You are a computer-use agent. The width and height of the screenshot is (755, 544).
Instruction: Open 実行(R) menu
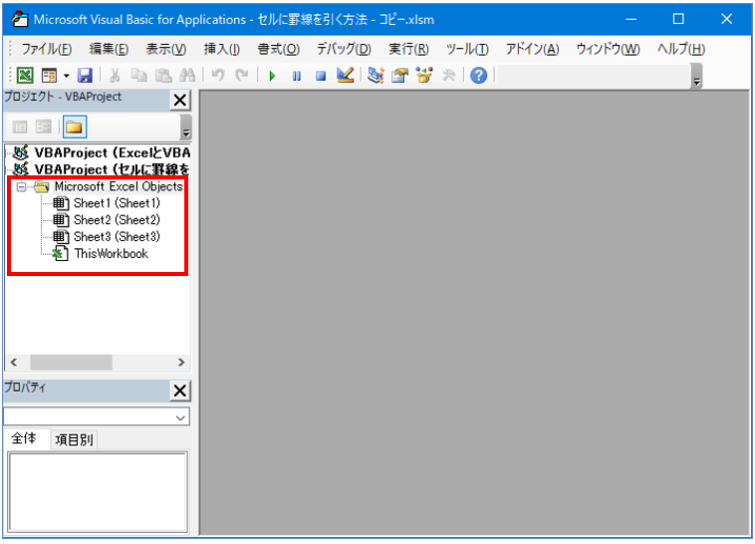tap(408, 49)
